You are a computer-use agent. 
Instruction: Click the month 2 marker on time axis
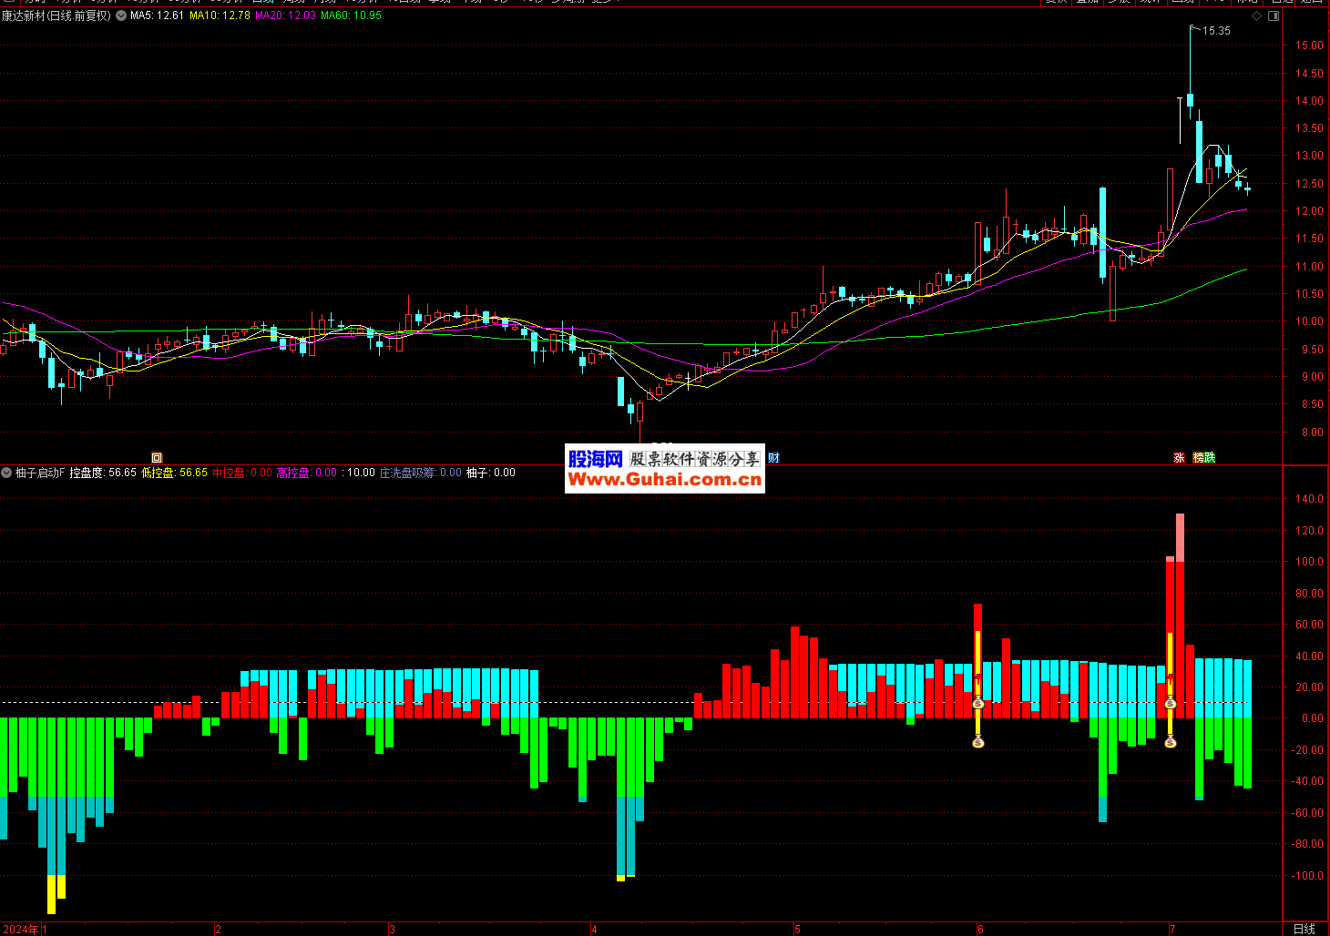[x=219, y=929]
